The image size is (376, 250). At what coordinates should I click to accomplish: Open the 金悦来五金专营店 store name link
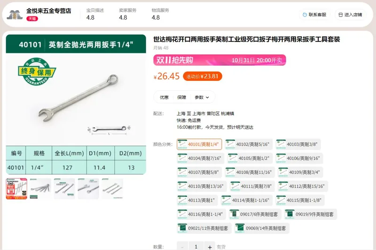(49, 11)
